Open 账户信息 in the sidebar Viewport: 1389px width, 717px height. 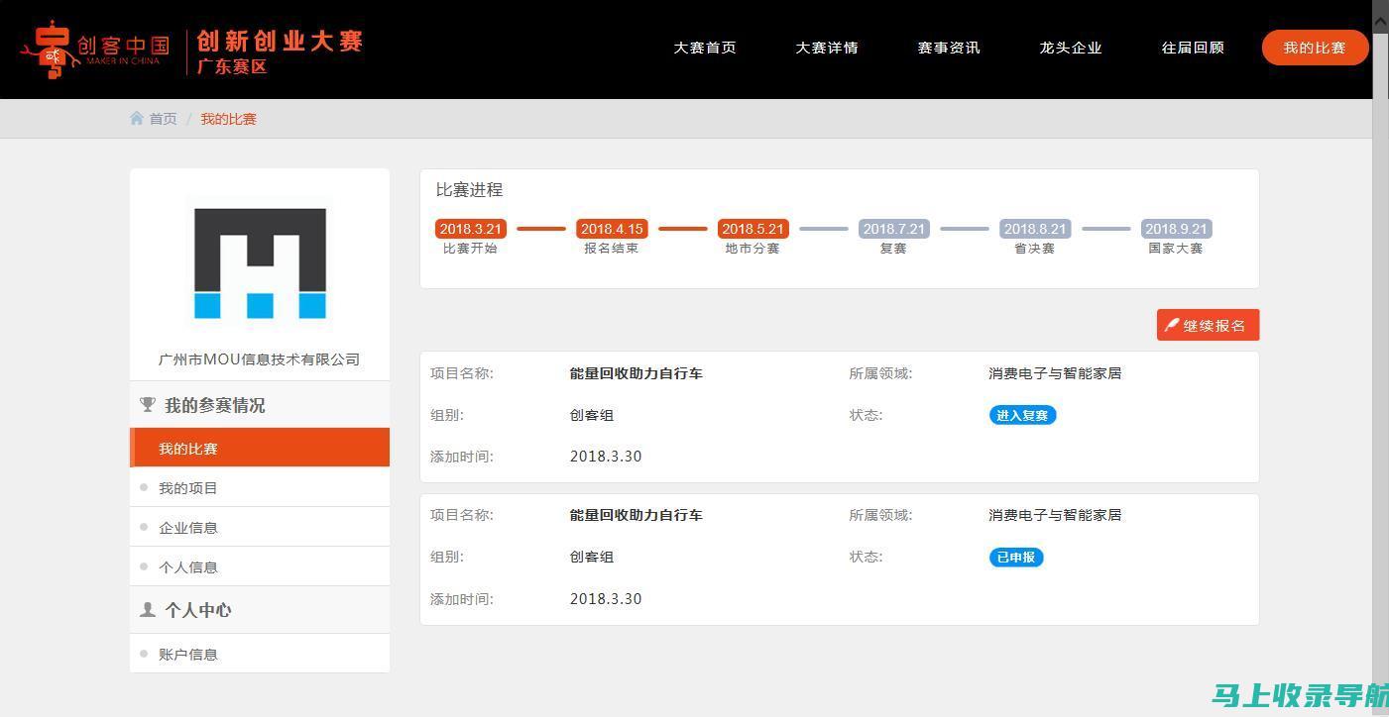coord(260,654)
